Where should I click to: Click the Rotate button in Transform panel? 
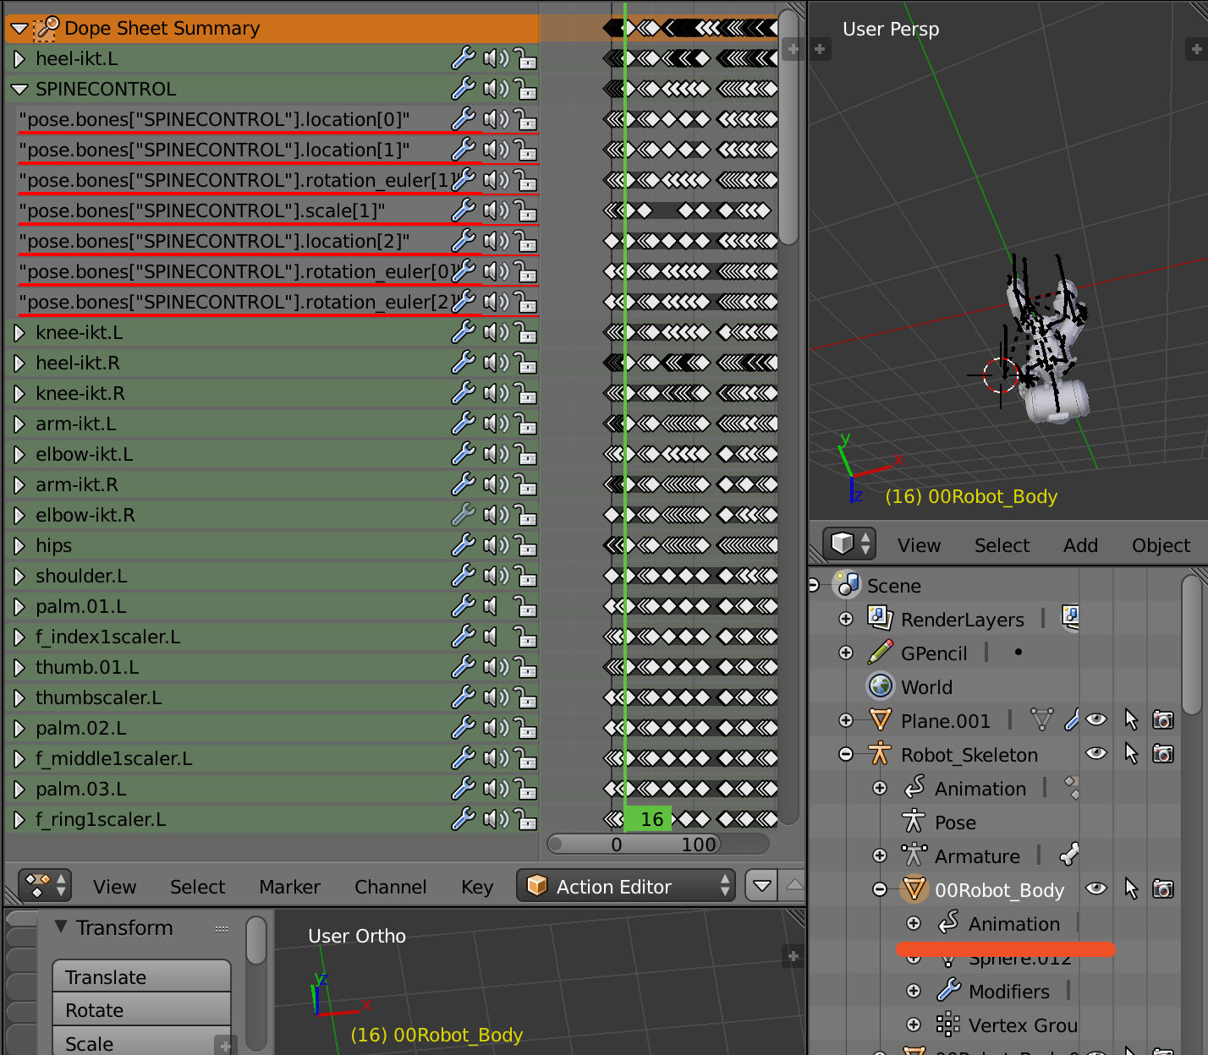pos(140,1009)
